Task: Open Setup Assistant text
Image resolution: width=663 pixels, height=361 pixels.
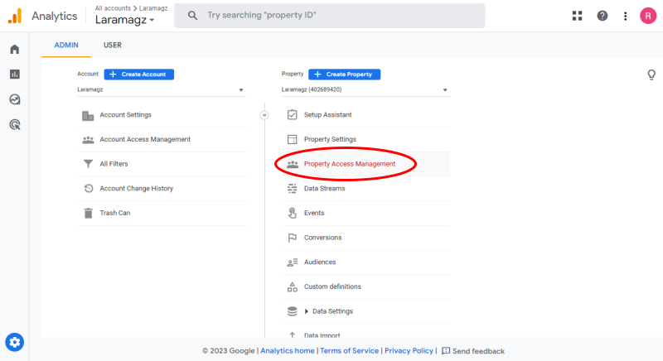Action: (x=327, y=115)
